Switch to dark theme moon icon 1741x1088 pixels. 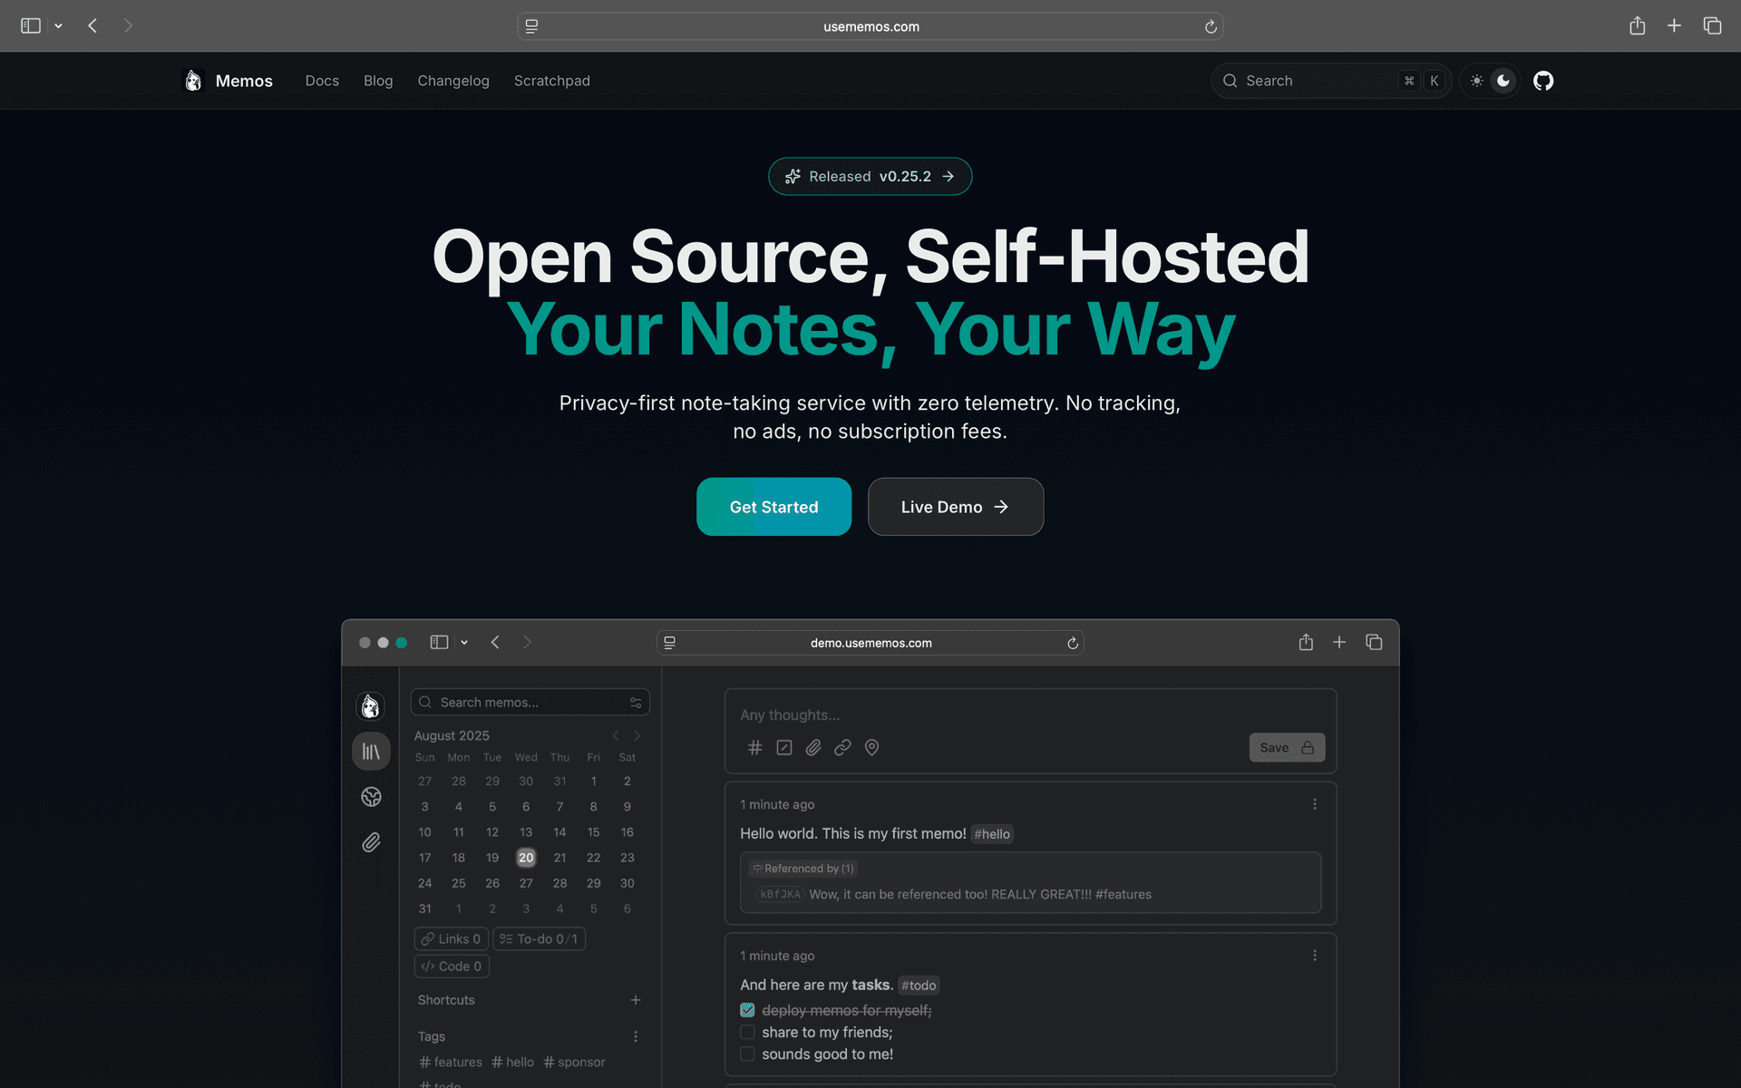click(x=1503, y=81)
